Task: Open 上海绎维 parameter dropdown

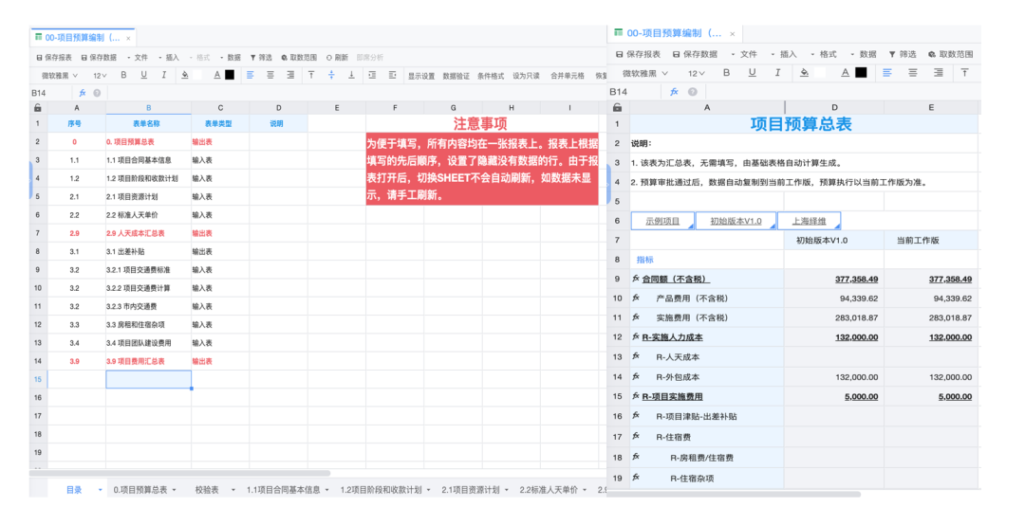Action: pos(810,221)
